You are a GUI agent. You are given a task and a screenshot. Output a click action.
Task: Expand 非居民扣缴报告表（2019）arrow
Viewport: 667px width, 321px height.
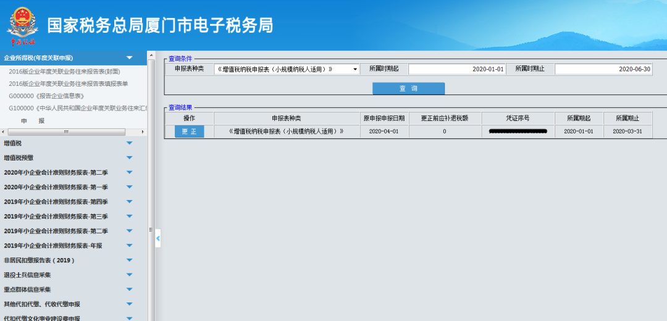[x=129, y=261]
